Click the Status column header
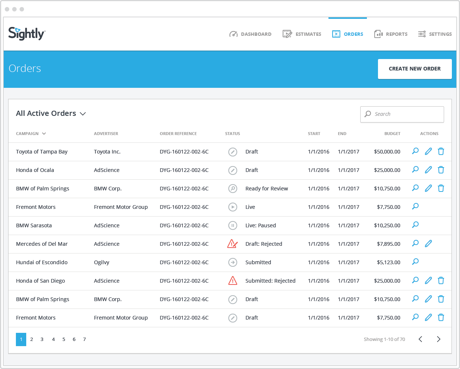Screen dimensions: 460x369 (232, 134)
